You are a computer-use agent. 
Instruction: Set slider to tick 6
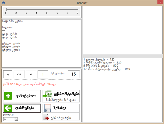[57, 13]
